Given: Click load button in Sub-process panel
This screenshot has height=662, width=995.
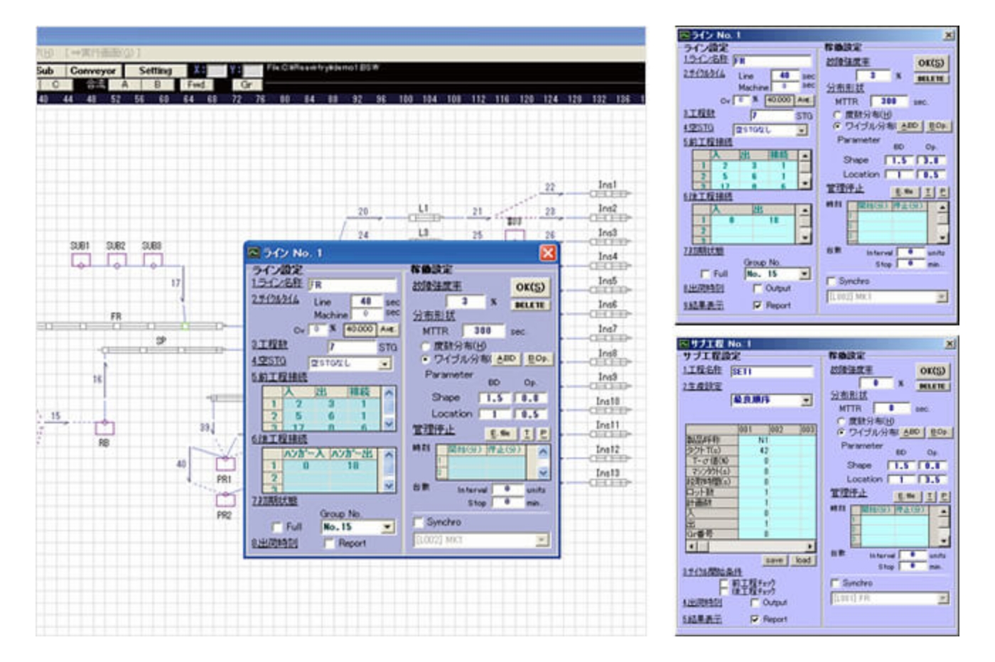Looking at the screenshot, I should (x=802, y=560).
